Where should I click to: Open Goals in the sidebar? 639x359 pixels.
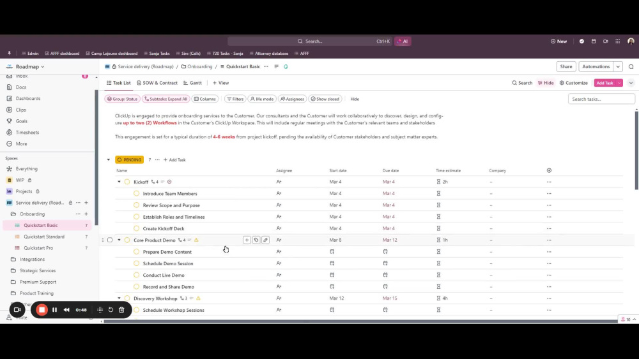tap(21, 121)
